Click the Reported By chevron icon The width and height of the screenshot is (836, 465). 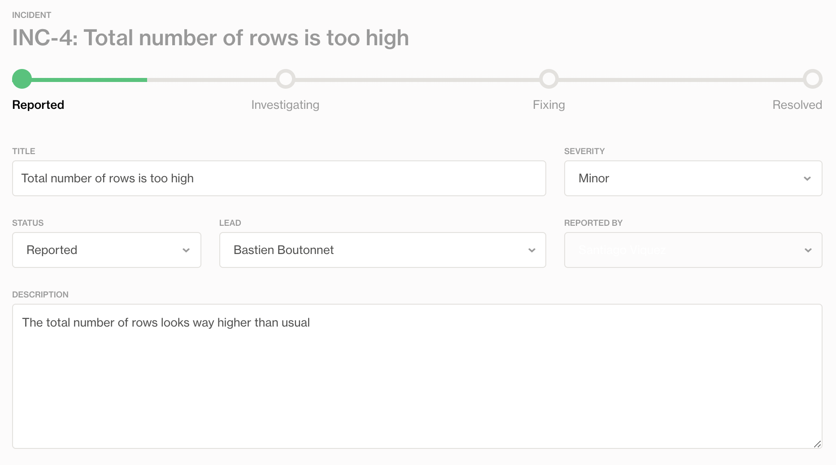tap(808, 250)
